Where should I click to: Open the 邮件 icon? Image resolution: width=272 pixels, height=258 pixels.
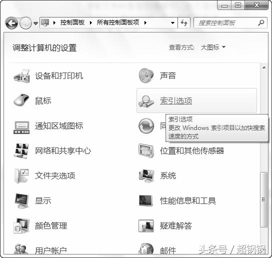coord(146,248)
